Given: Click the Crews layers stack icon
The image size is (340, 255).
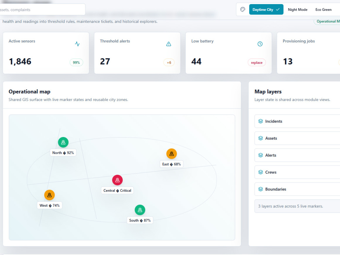Looking at the screenshot, I should [x=261, y=172].
